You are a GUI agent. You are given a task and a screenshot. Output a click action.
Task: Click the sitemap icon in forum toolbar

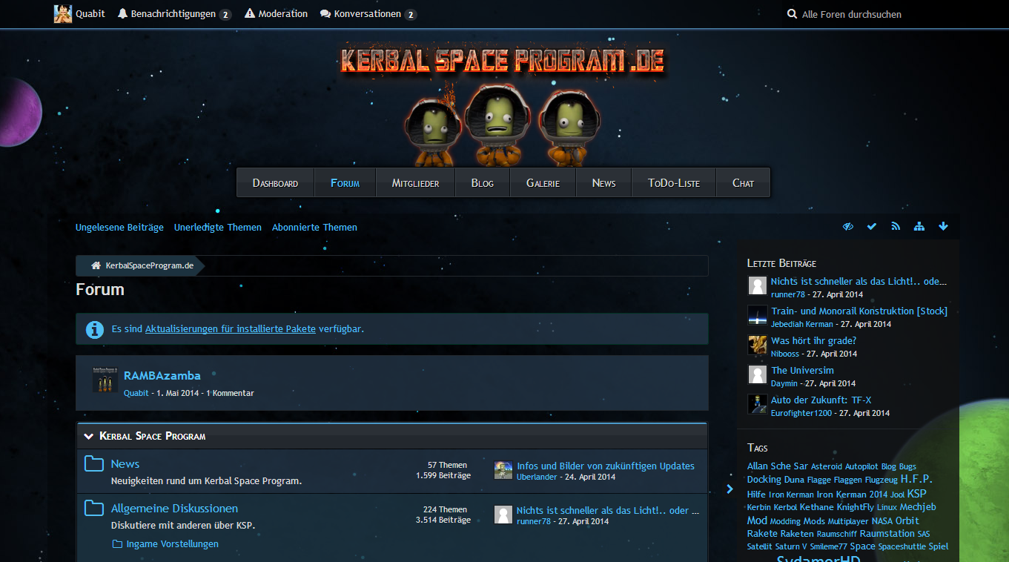tap(919, 227)
